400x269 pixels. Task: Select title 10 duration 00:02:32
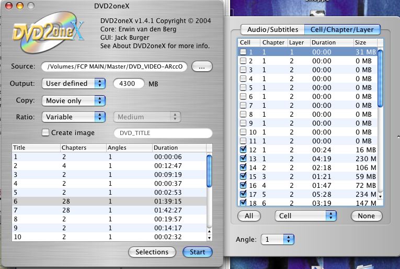[168, 237]
